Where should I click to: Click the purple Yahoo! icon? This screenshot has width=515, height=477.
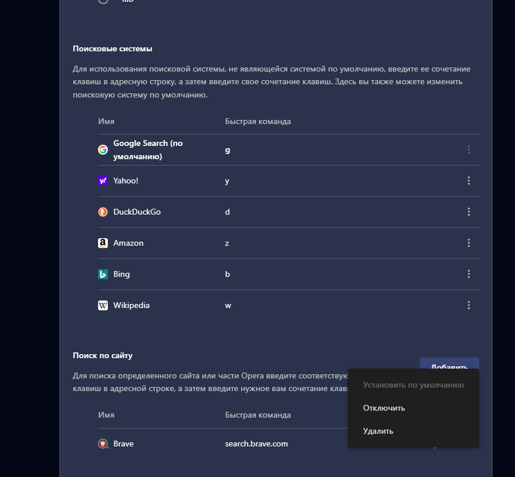point(103,181)
